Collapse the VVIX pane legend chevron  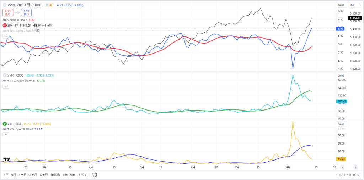[6, 86]
